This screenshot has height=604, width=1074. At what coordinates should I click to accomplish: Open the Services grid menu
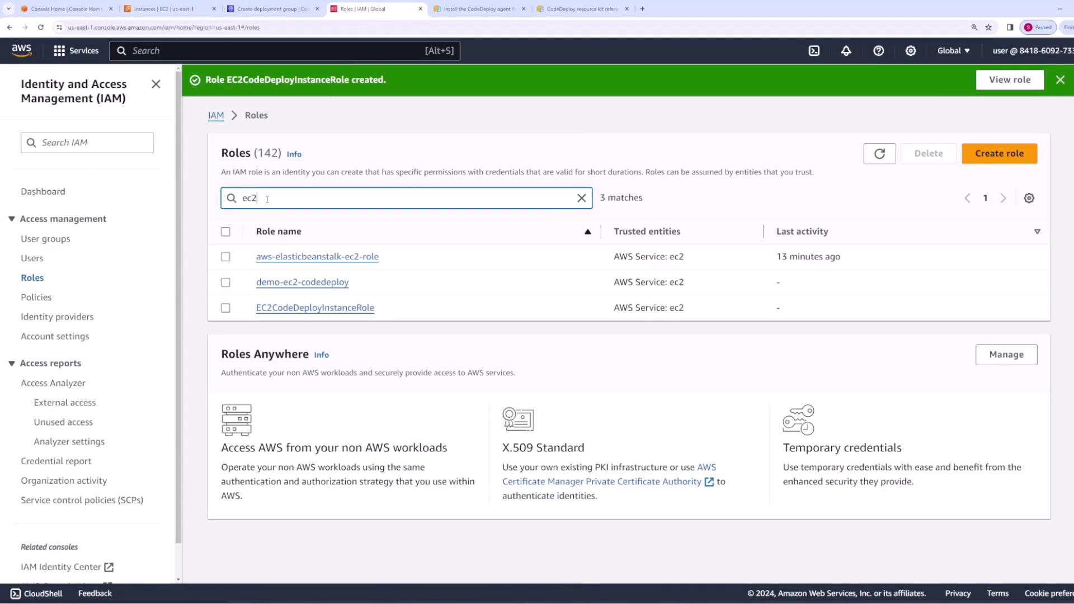coord(76,51)
